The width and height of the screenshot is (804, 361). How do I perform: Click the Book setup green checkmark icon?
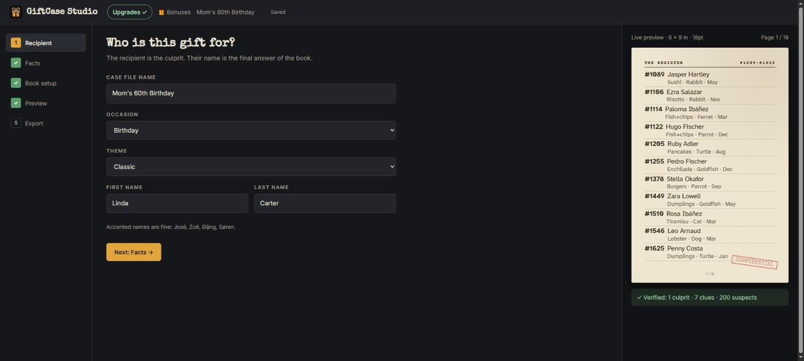pos(16,83)
